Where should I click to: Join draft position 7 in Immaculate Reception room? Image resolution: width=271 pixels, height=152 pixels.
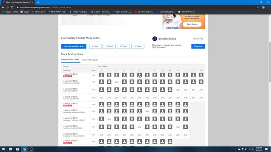point(147,111)
